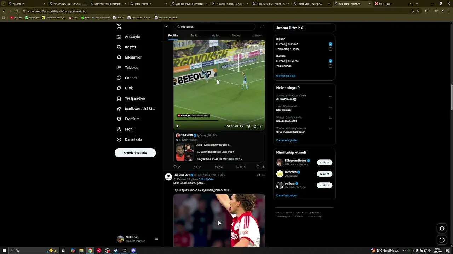
Task: Switch to Listeler tab
Action: pyautogui.click(x=257, y=35)
